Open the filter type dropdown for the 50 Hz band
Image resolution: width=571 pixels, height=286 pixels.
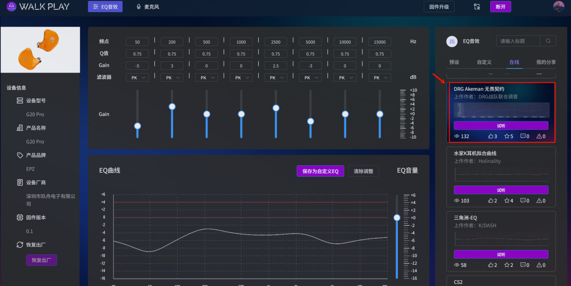(x=137, y=77)
